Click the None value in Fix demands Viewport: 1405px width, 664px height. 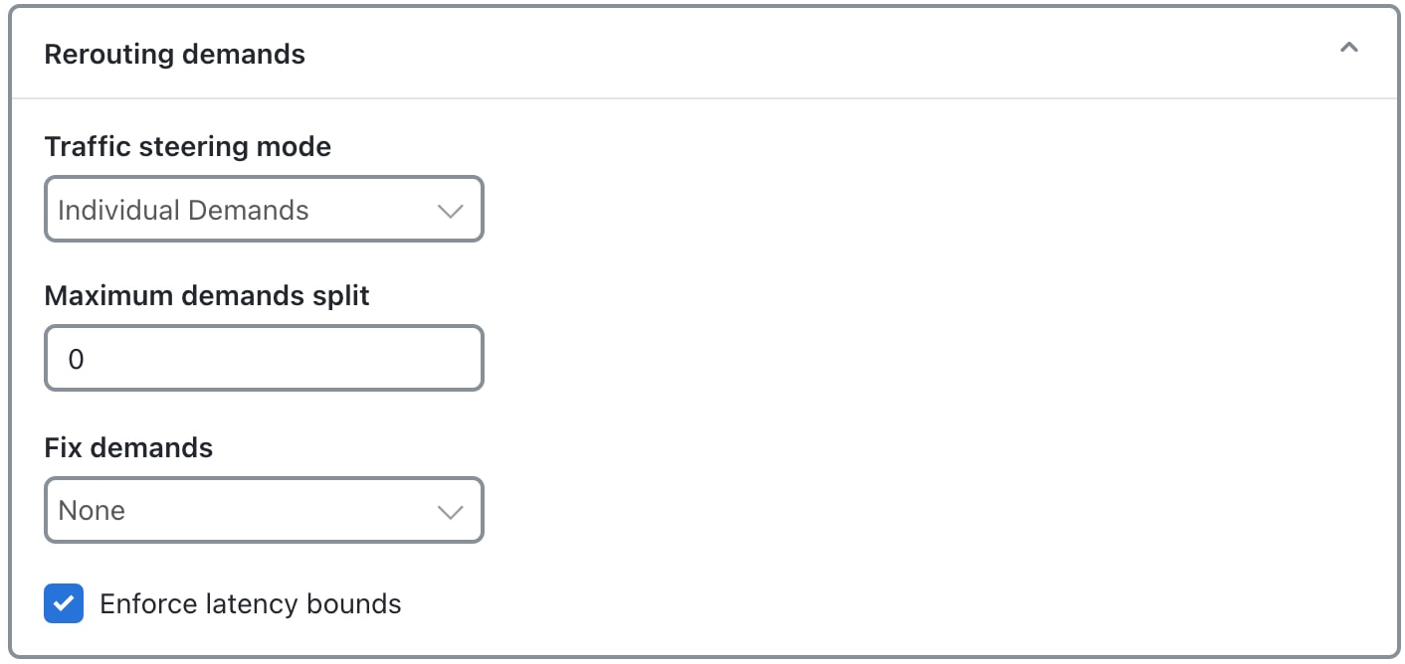click(x=92, y=511)
